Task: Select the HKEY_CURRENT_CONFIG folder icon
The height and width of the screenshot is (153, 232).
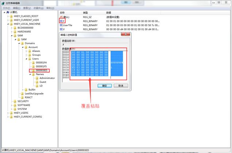Action: tap(11, 117)
